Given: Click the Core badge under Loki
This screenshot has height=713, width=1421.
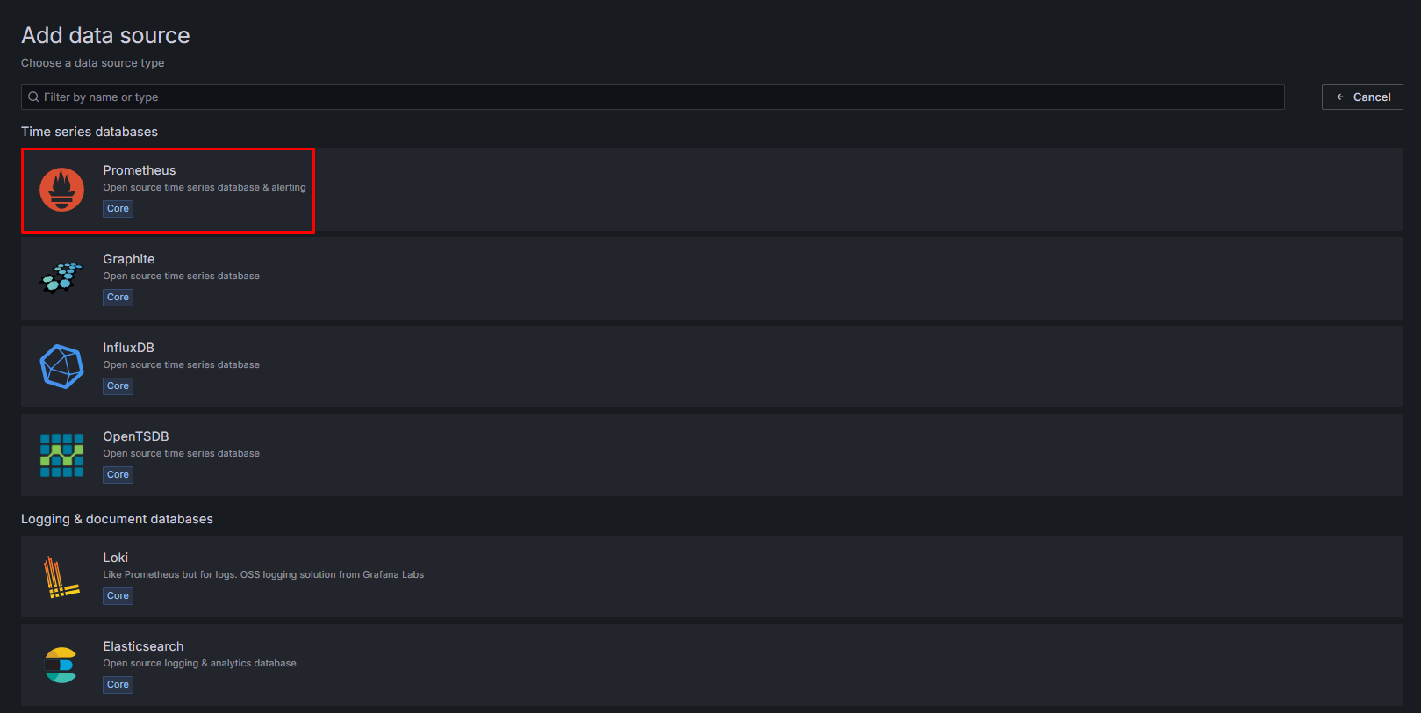Looking at the screenshot, I should point(118,595).
